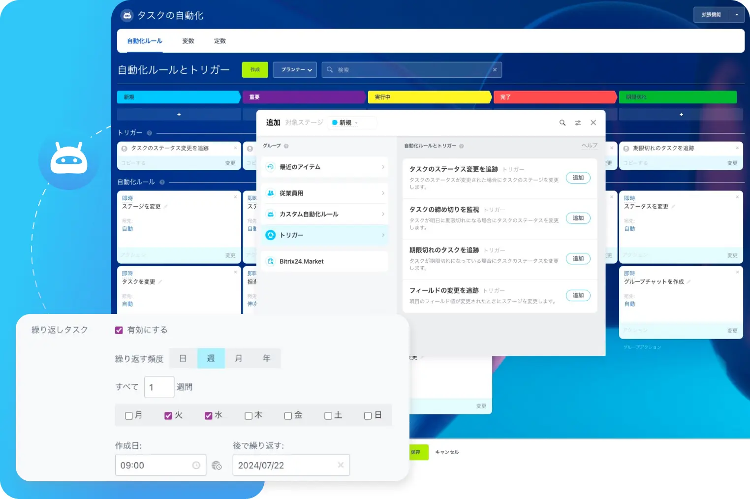Click the large blue robot mascot icon

[x=69, y=158]
